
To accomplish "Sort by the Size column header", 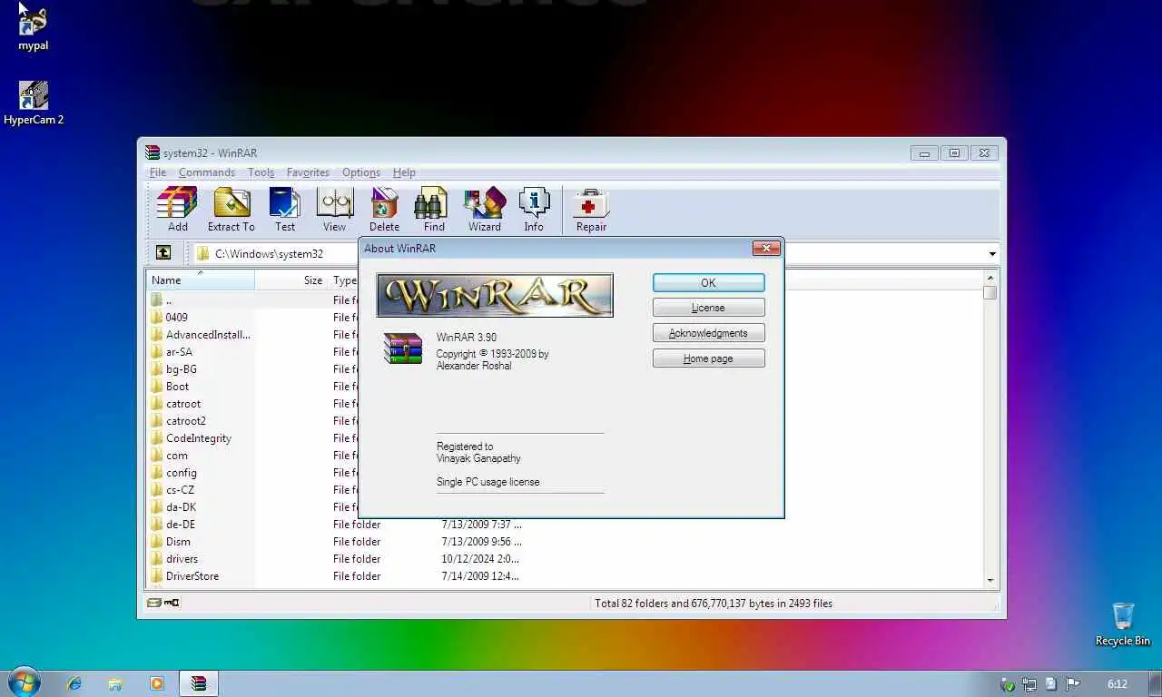I will pos(290,280).
